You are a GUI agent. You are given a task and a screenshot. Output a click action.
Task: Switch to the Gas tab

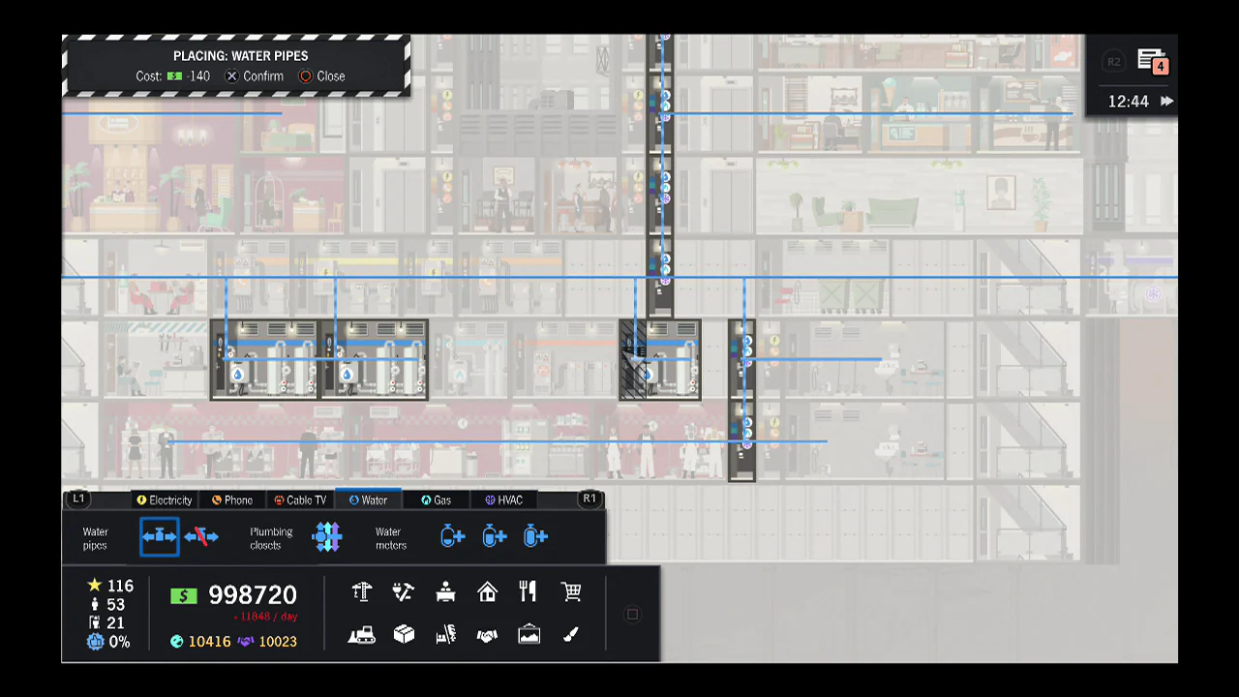click(x=436, y=500)
